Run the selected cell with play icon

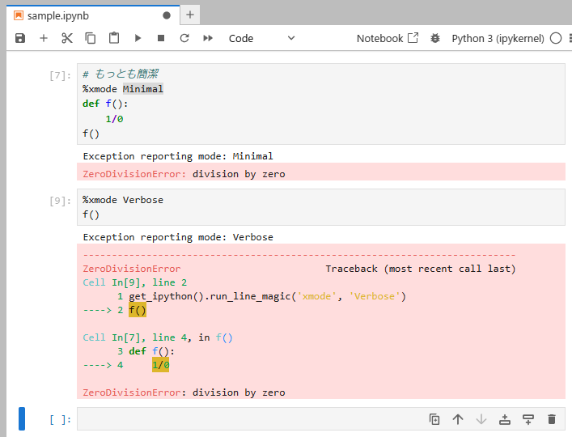point(138,38)
